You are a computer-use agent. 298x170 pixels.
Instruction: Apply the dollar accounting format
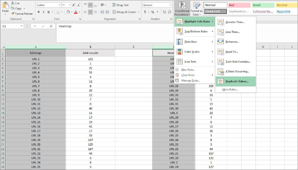(x=145, y=12)
